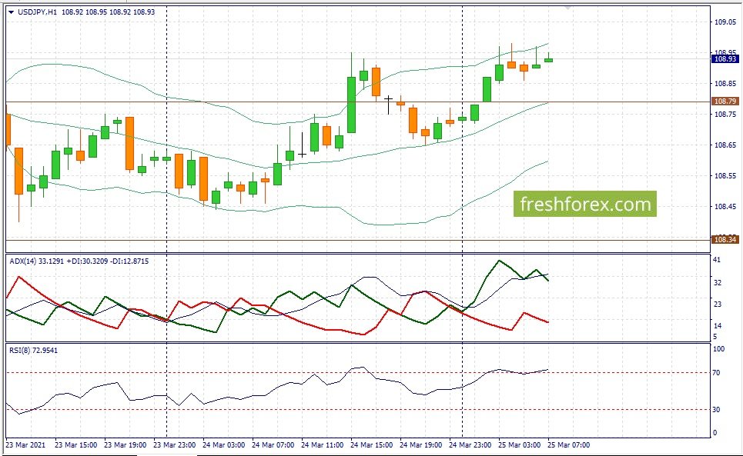Click the 24 Mar 03:00 time label
743x456 pixels.
click(223, 445)
